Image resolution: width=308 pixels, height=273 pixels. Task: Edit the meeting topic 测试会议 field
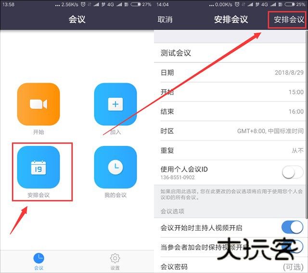231,53
